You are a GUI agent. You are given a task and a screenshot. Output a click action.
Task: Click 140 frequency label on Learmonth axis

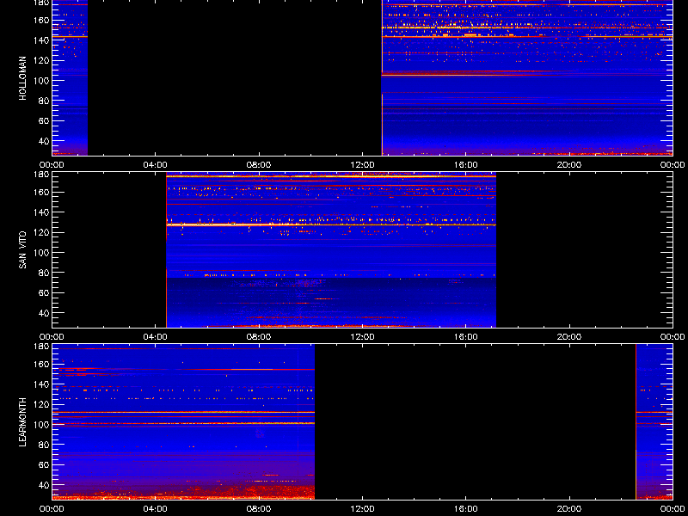(x=40, y=384)
